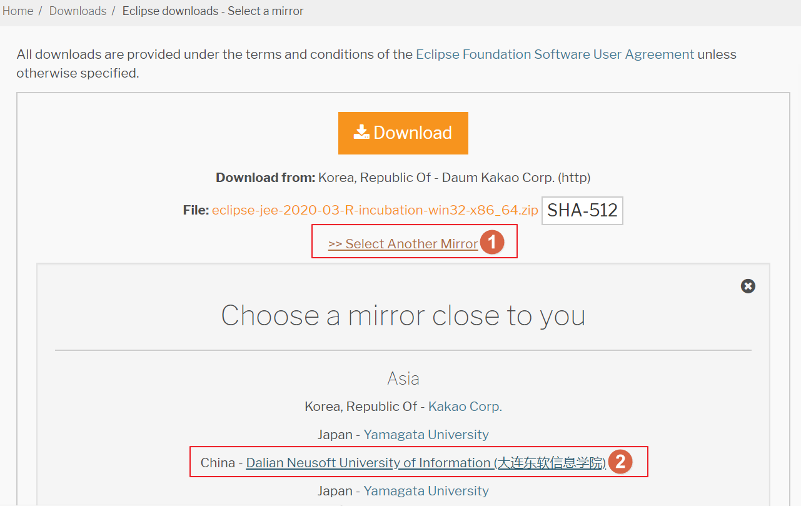This screenshot has height=506, width=801.
Task: Click the eclipse-jee win32 zip file link
Action: click(375, 210)
